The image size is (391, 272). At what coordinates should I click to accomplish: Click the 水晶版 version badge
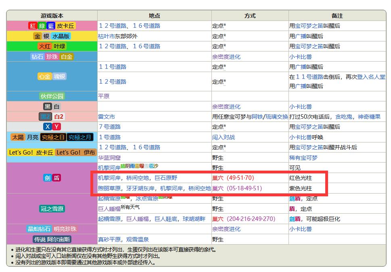61,36
